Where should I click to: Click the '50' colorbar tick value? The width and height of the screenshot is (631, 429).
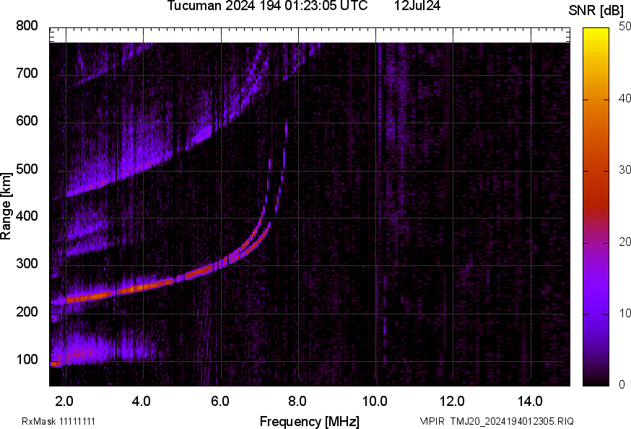tap(625, 27)
